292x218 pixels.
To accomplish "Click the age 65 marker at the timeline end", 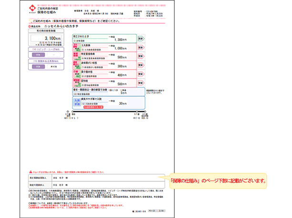I will [145, 111].
